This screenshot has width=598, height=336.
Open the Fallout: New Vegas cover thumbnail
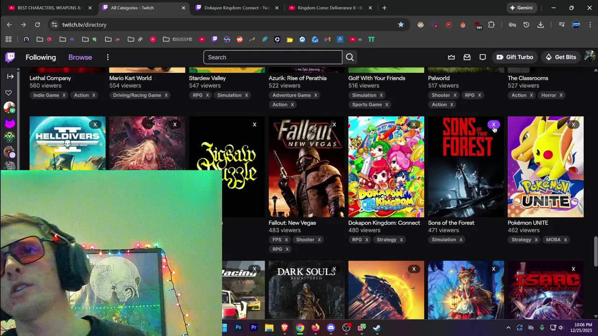point(306,167)
